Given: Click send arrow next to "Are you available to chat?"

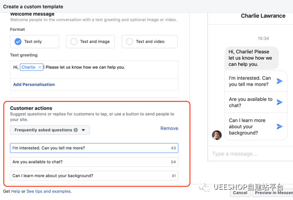Looking at the screenshot, I should click(x=279, y=102).
